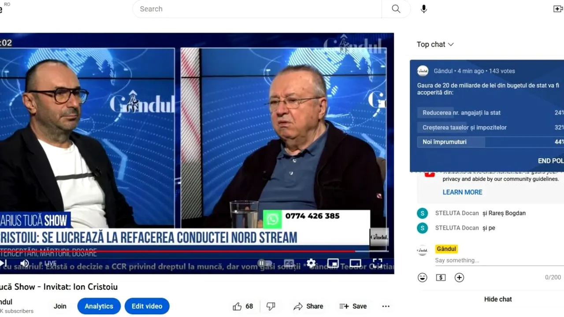Open the player settings gear
Viewport: 564px width, 317px height.
coord(311,263)
